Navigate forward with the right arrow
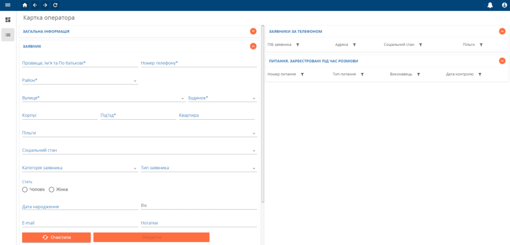This screenshot has height=245, width=510. click(x=45, y=5)
